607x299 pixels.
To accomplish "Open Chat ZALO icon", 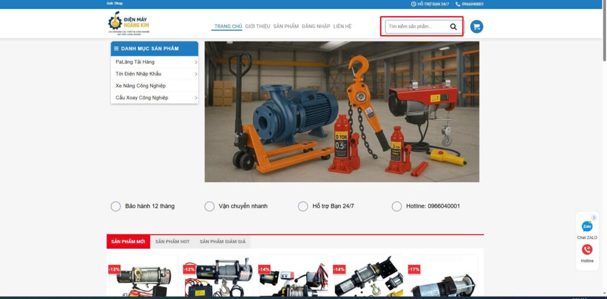I will click(587, 226).
